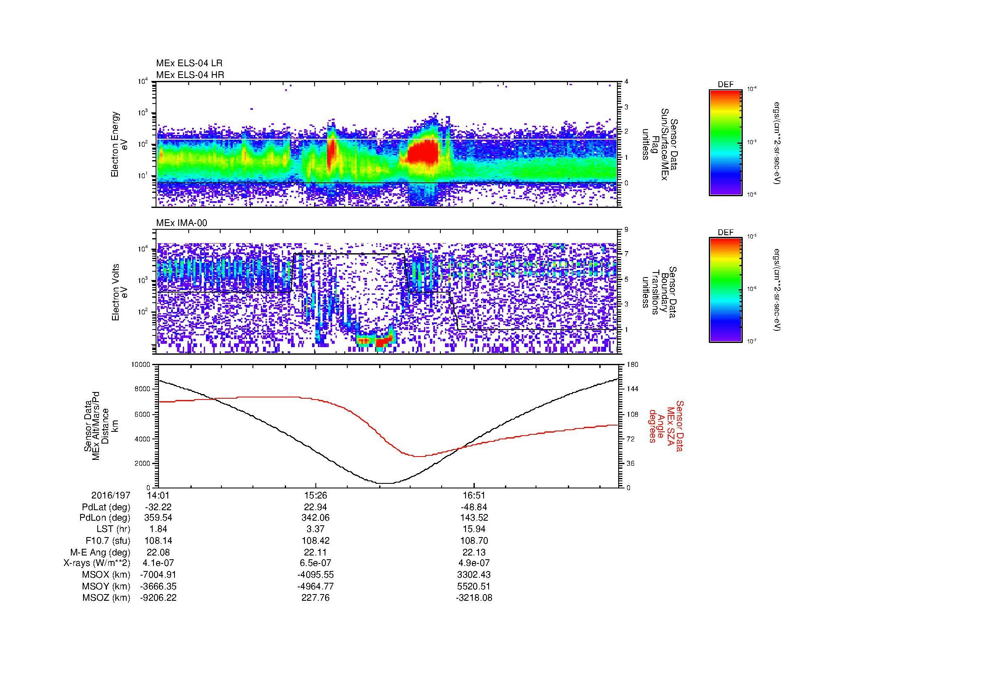Click the F10.7 value "108.42"

click(x=316, y=541)
